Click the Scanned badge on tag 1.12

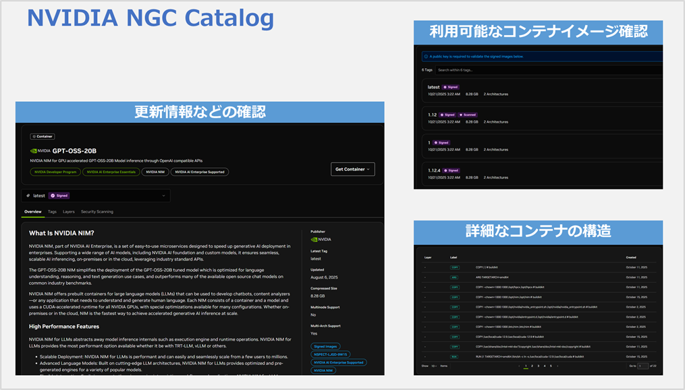tap(468, 115)
